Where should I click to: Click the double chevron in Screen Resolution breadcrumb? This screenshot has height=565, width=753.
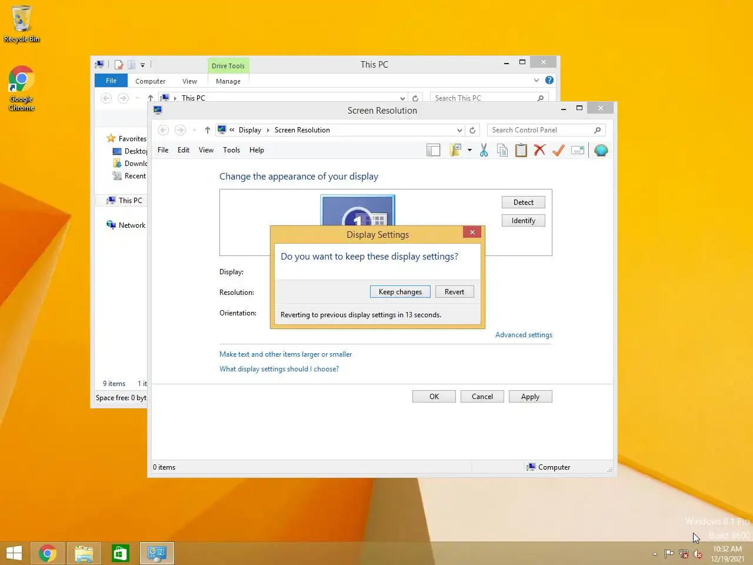pos(232,130)
